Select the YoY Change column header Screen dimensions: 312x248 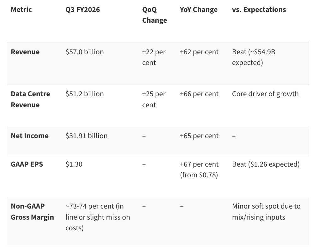pos(199,9)
